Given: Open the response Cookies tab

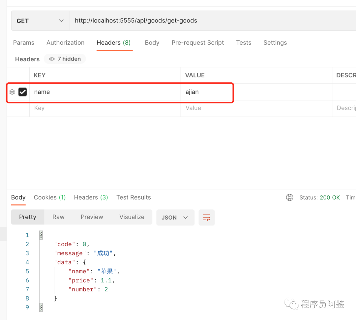Looking at the screenshot, I should click(x=50, y=197).
